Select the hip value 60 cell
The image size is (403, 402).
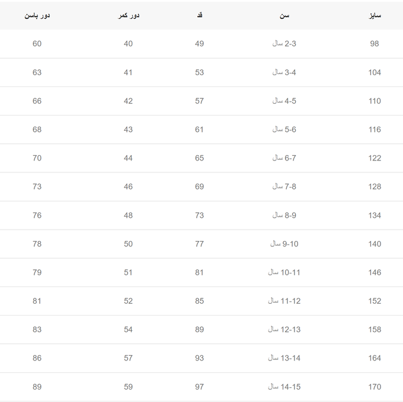click(x=37, y=44)
